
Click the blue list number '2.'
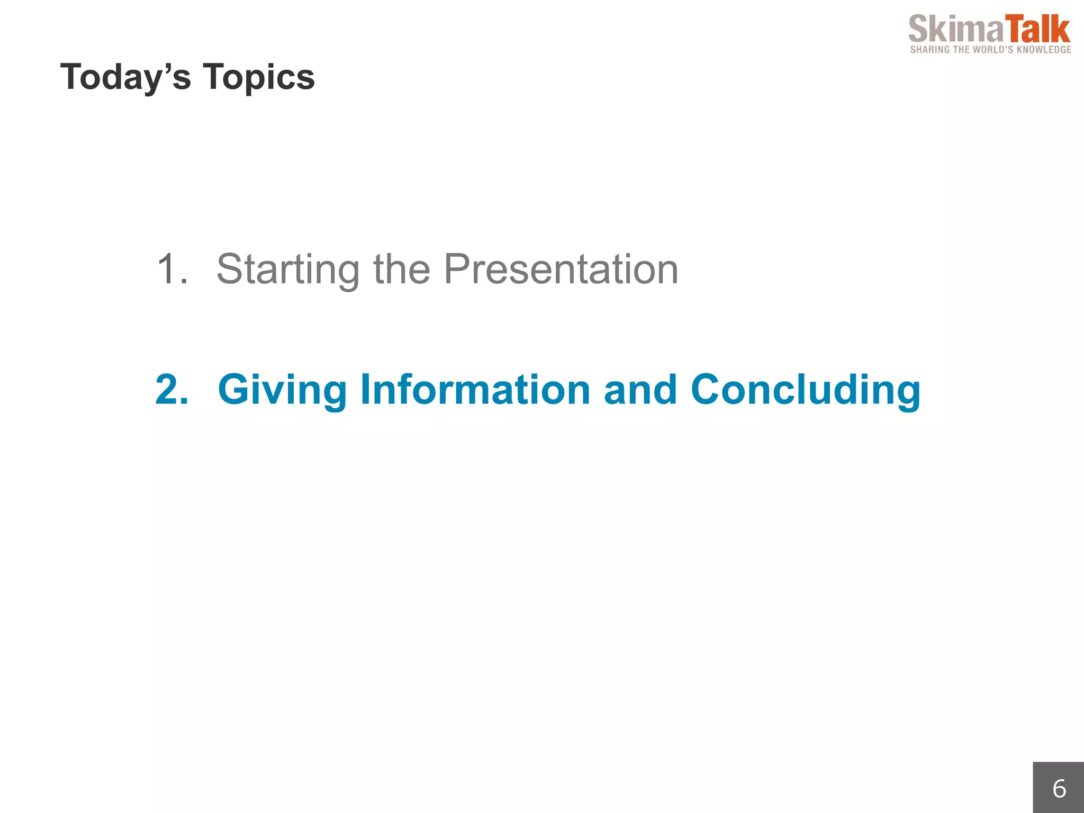click(172, 389)
